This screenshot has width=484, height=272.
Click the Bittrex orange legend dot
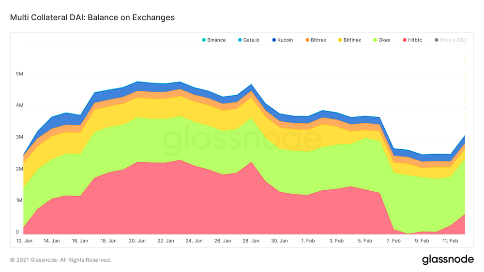click(x=307, y=40)
